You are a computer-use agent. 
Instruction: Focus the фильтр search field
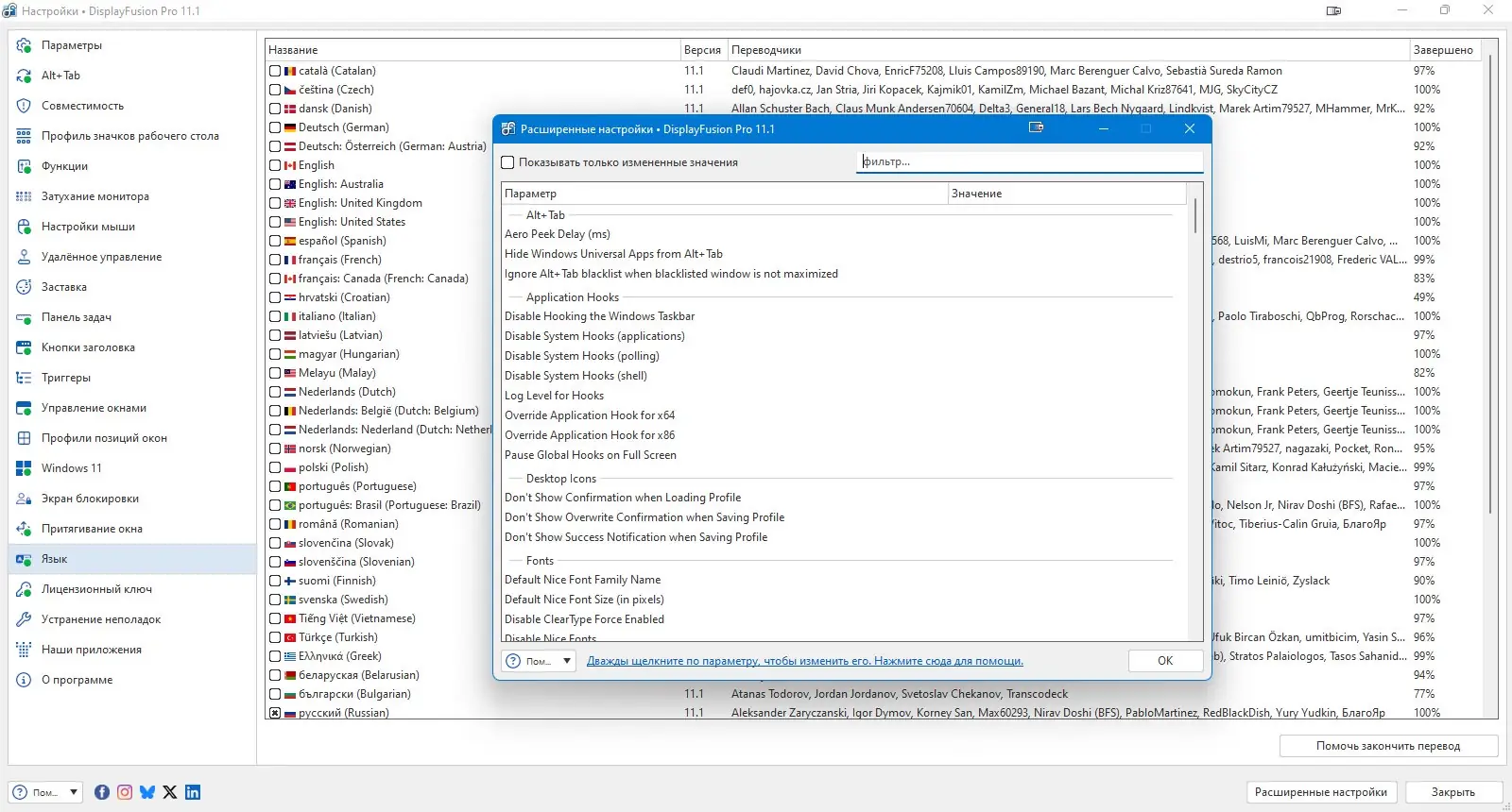1030,162
